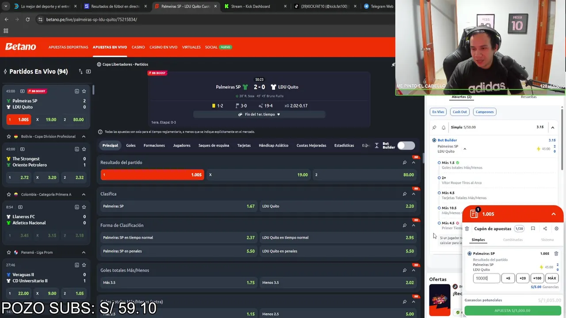Pin the Simple S/50.00 bet
566x318 pixels.
tap(434, 127)
